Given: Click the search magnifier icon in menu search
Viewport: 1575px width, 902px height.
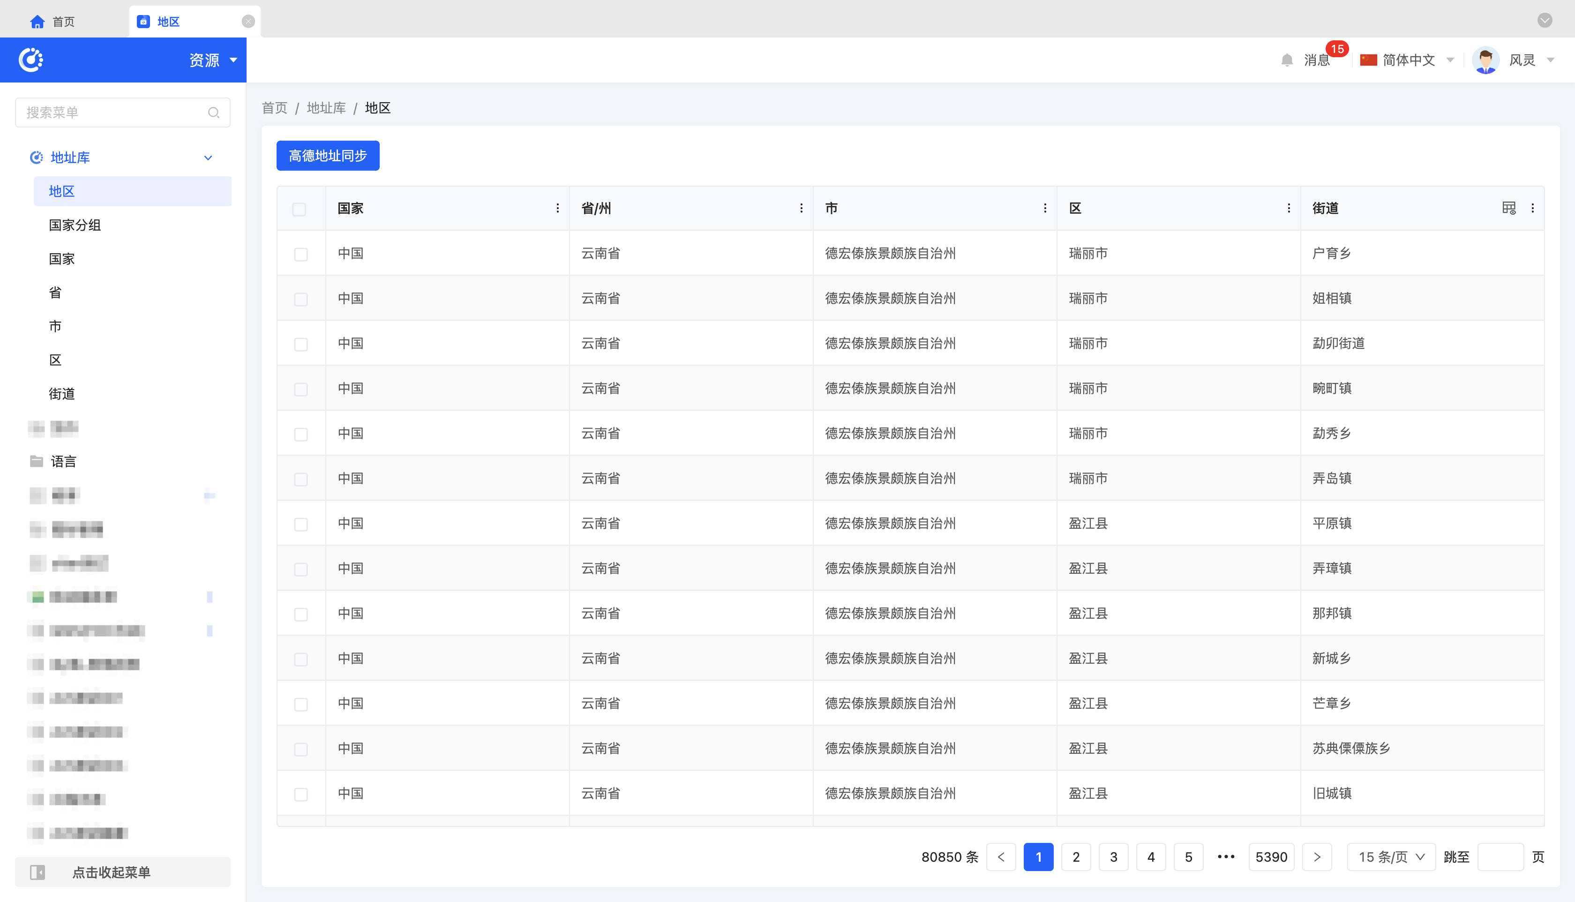Looking at the screenshot, I should click(214, 113).
